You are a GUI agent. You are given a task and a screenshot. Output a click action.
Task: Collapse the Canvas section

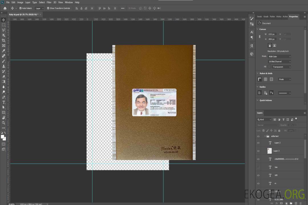pos(258,29)
